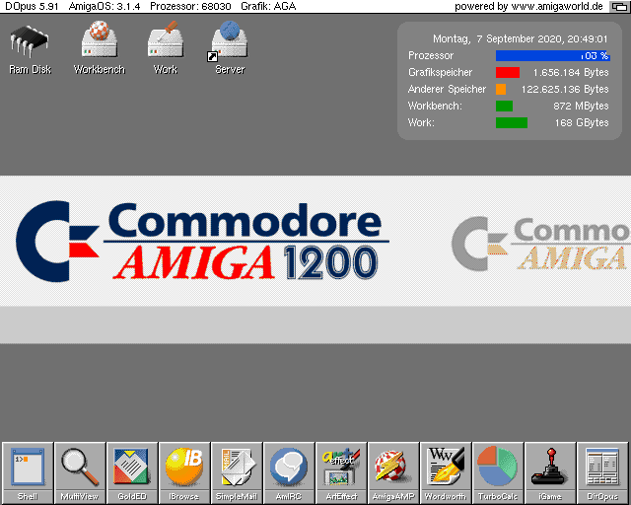Start AmigaAMP music player
This screenshot has width=631, height=505.
[x=393, y=472]
